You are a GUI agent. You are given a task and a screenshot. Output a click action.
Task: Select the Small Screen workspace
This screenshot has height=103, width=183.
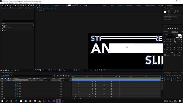pos(129,5)
